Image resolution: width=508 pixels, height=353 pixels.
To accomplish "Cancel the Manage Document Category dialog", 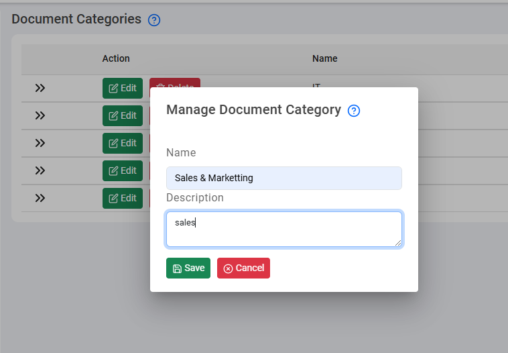I will coord(243,268).
